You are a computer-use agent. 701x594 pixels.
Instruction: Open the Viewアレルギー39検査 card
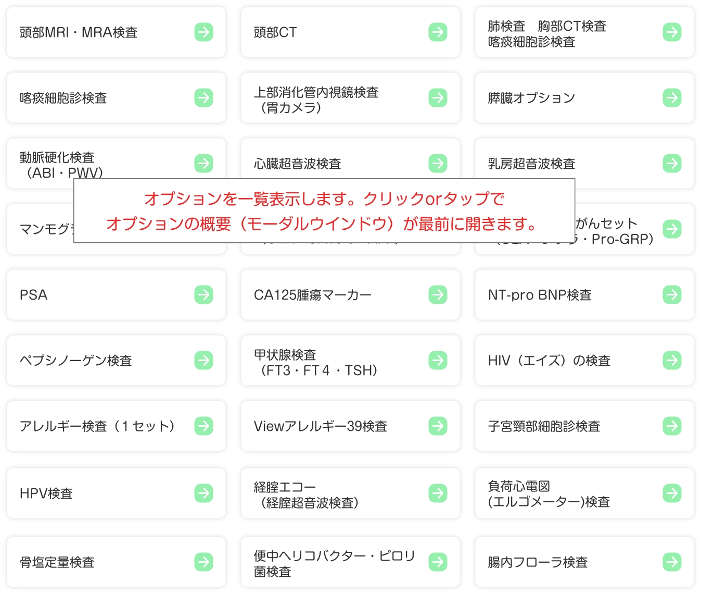(350, 426)
